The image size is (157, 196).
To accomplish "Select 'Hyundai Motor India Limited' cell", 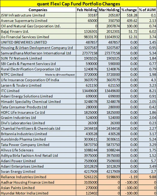I will pyautogui.click(x=38, y=193).
